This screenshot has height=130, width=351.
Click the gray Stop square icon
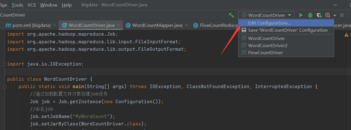click(342, 15)
